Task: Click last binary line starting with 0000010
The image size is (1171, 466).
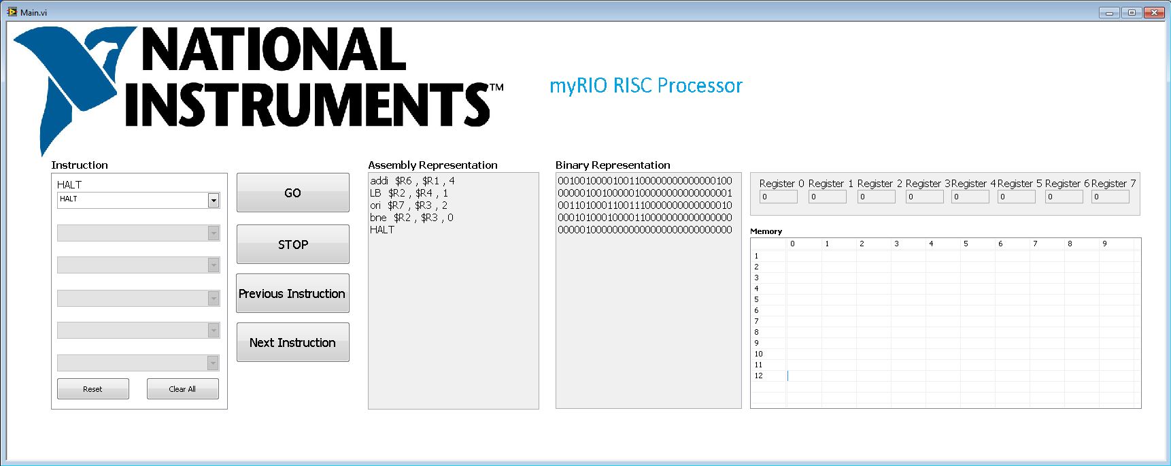Action: [x=645, y=230]
